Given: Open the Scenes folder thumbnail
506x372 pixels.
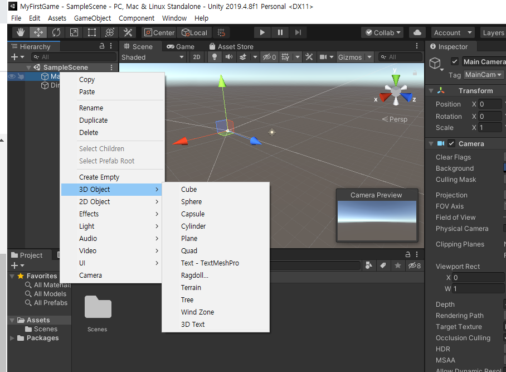Looking at the screenshot, I should (98, 307).
